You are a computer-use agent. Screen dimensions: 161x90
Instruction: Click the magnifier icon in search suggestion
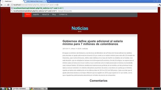(x=12, y=11)
